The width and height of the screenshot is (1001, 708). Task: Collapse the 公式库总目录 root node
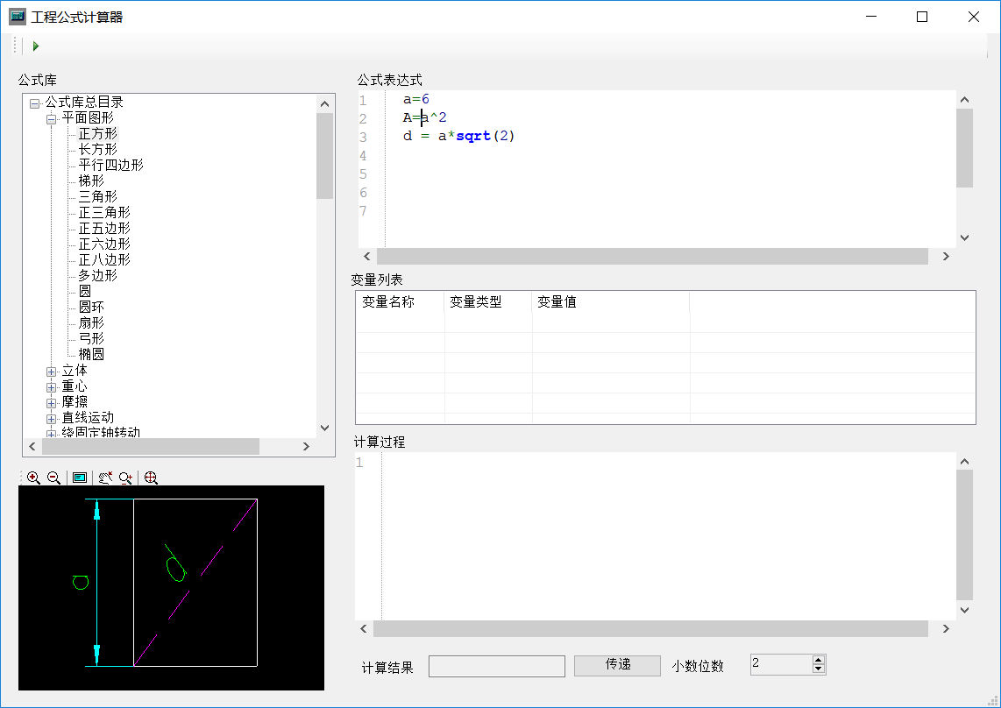pyautogui.click(x=34, y=103)
